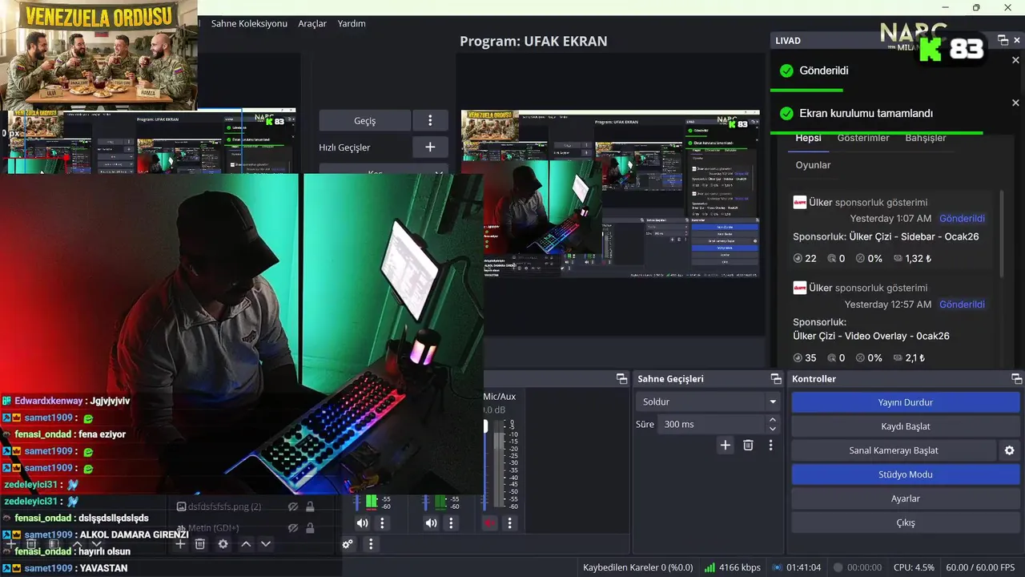Click the green bitrate bars icon in the status bar
1025x577 pixels.
pyautogui.click(x=709, y=567)
